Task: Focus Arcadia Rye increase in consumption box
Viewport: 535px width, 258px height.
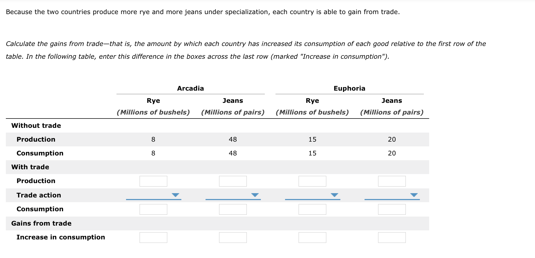Action: (x=153, y=238)
